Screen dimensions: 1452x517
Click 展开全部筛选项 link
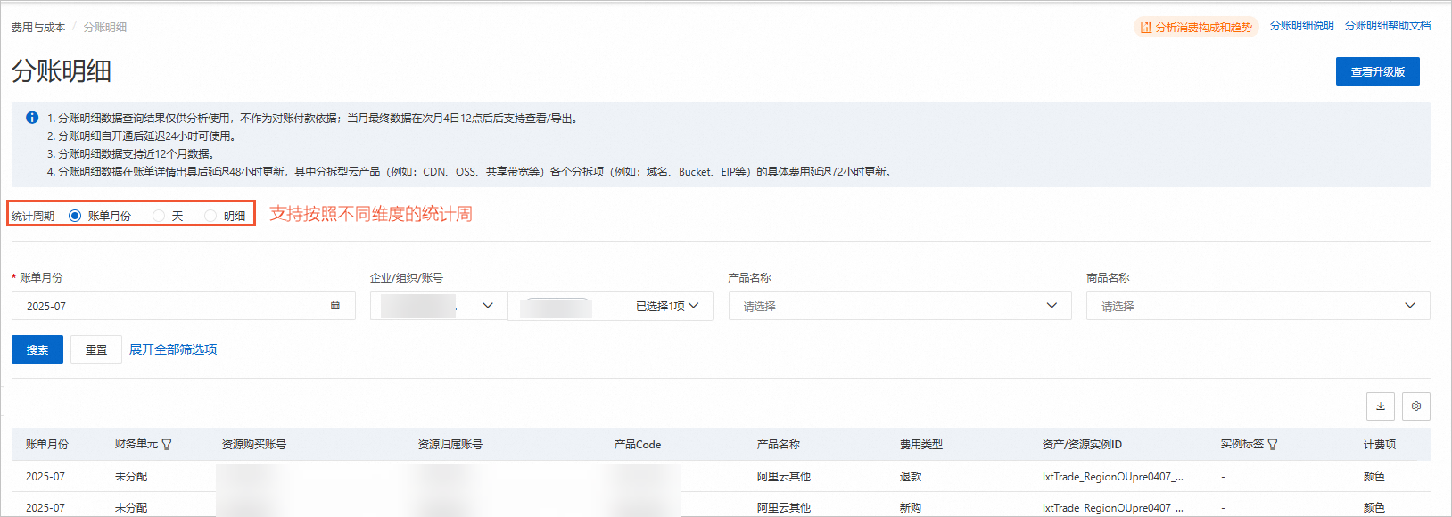(x=173, y=349)
